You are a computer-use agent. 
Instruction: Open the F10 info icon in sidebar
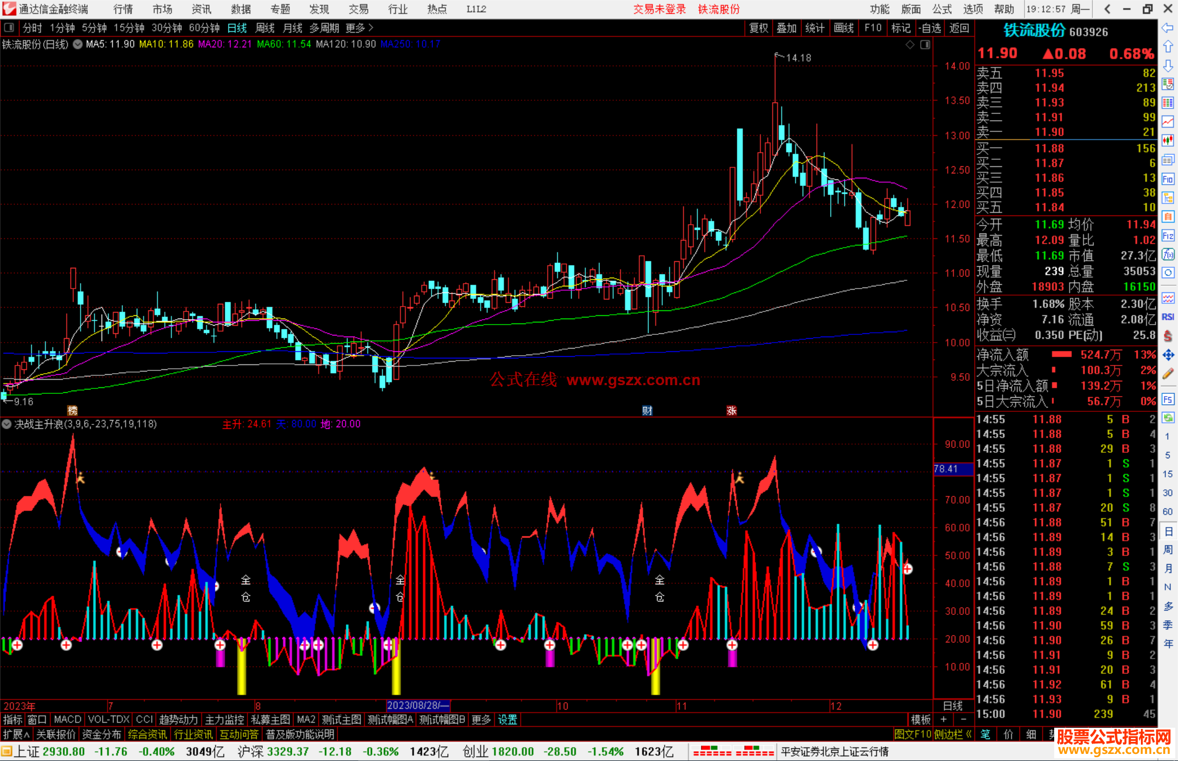[x=1168, y=179]
